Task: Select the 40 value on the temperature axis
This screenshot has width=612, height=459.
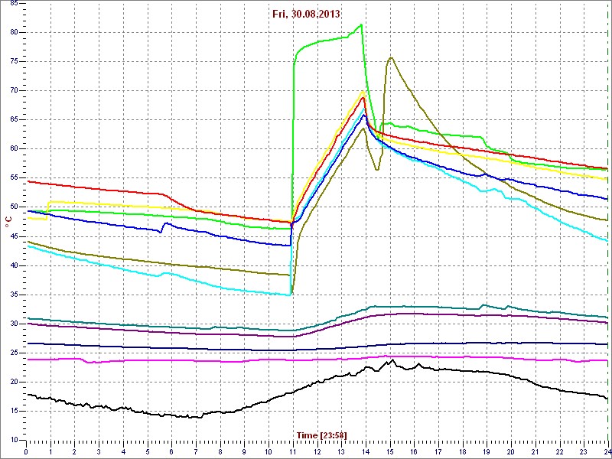Action: (13, 265)
